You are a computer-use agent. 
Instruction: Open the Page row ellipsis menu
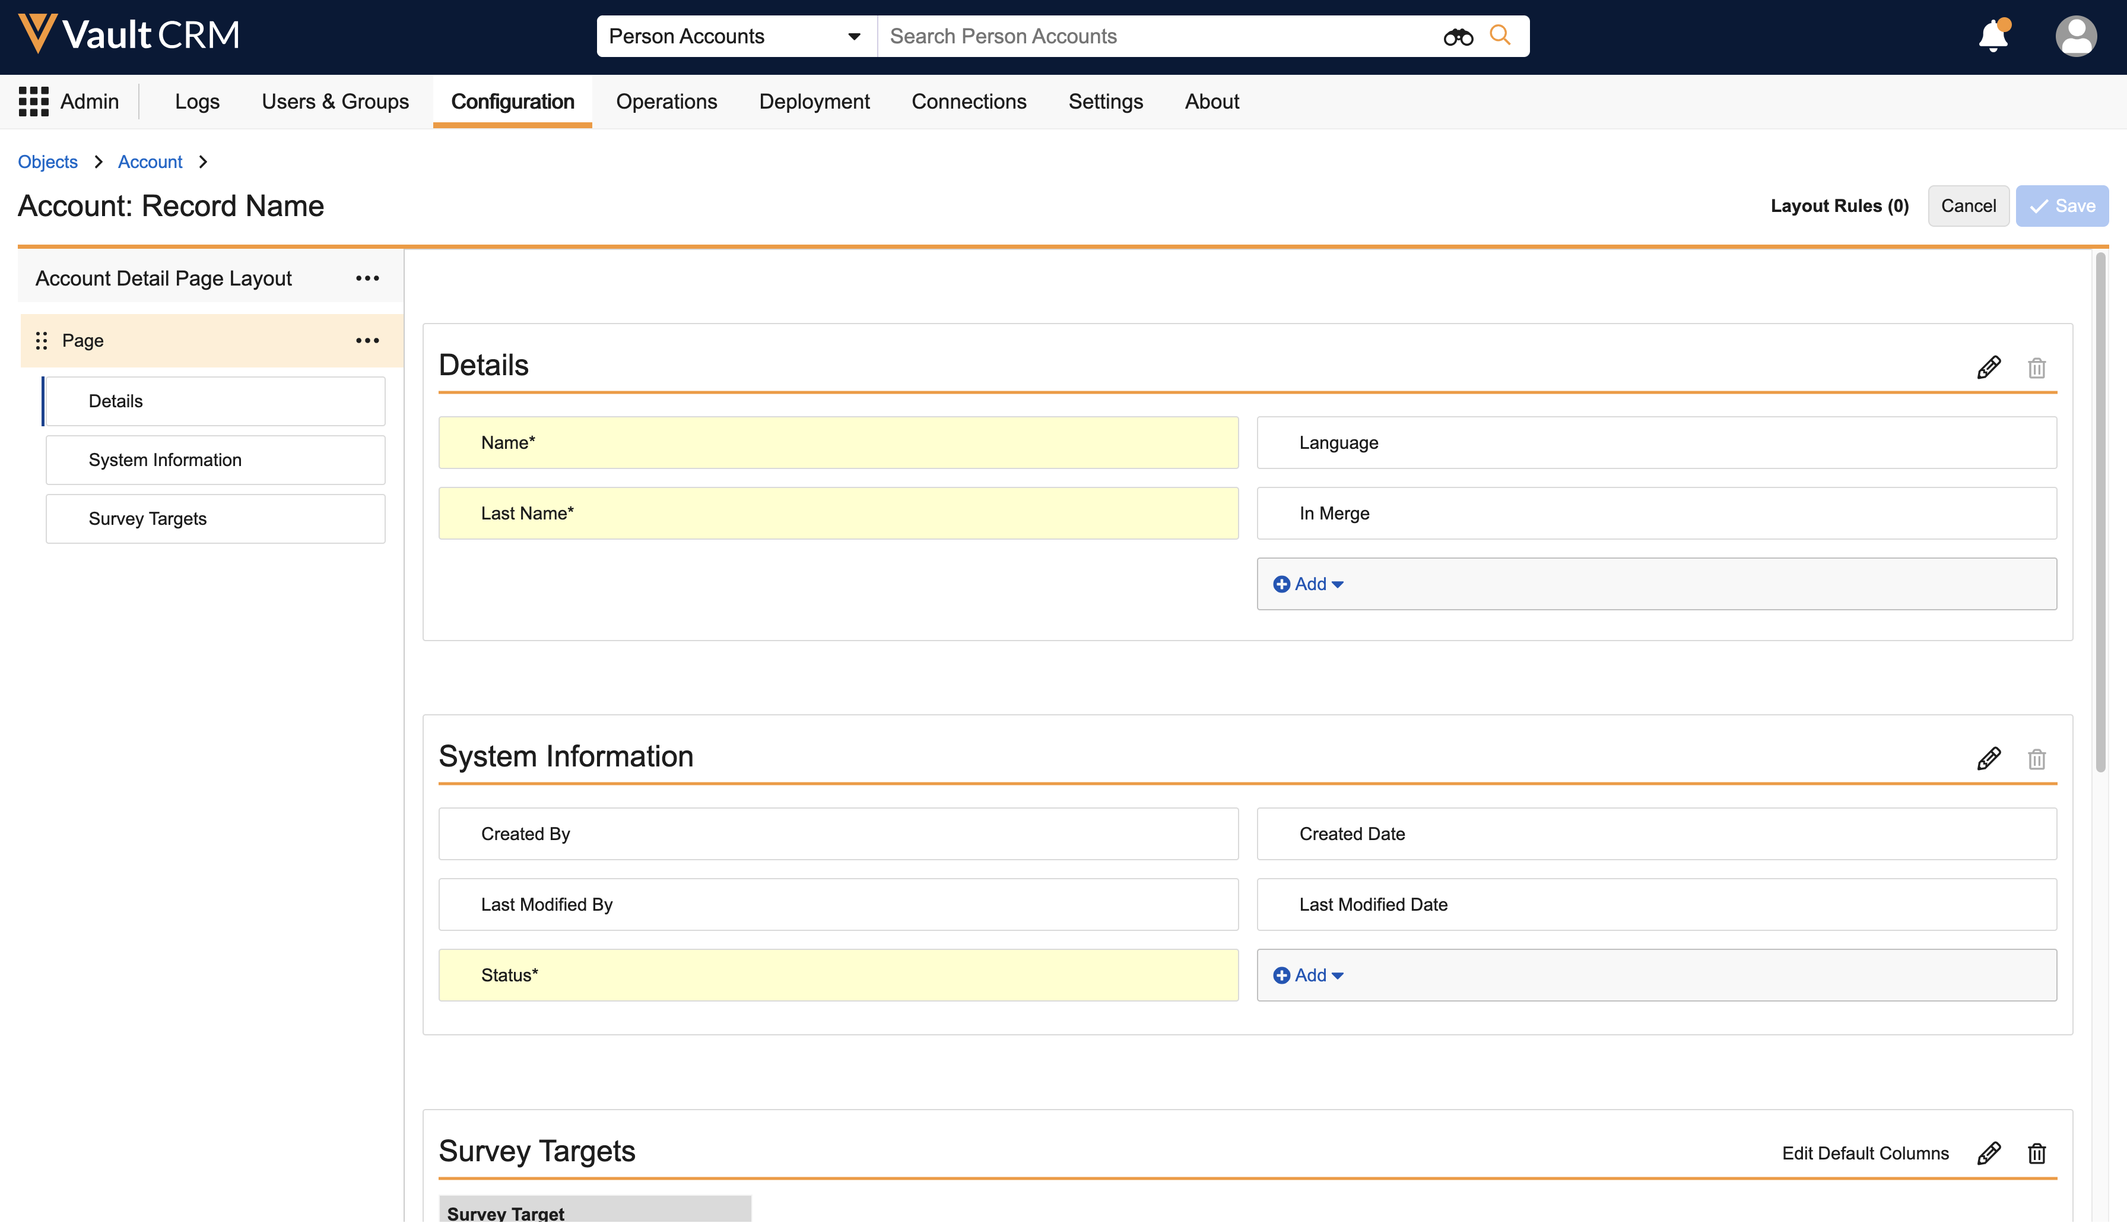tap(367, 340)
